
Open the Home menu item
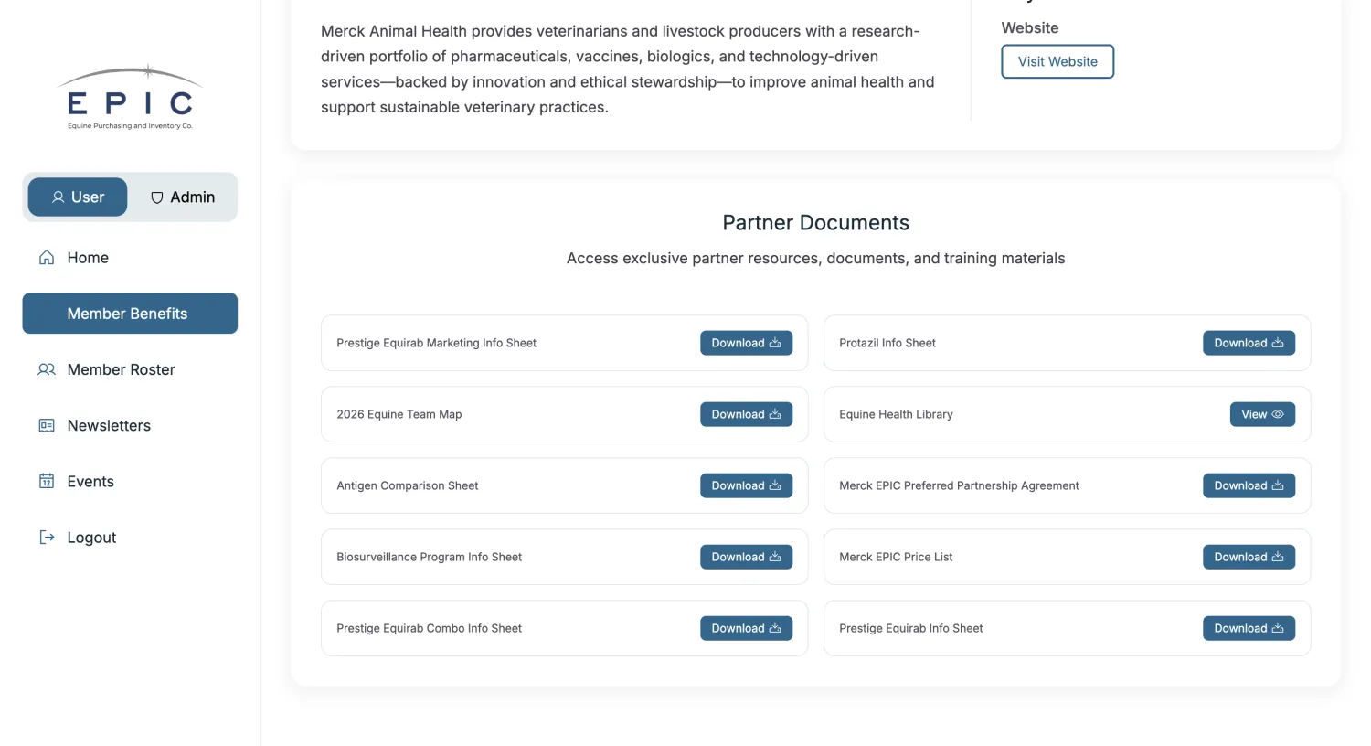coord(130,258)
